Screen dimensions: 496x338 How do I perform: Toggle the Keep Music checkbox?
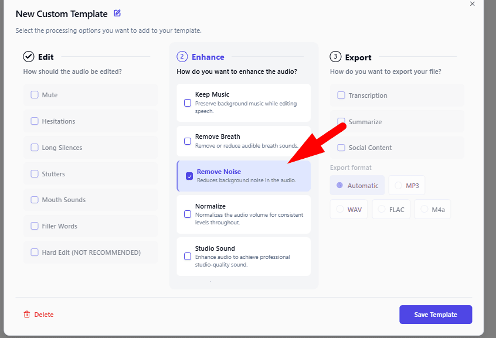(x=188, y=103)
